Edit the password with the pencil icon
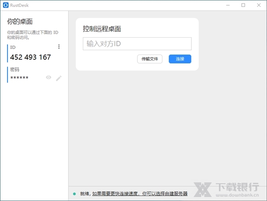Image resolution: width=267 pixels, height=201 pixels. [59, 78]
